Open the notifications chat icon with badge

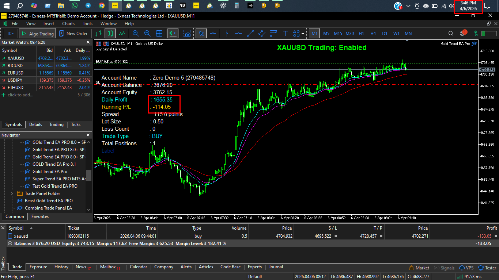462,33
